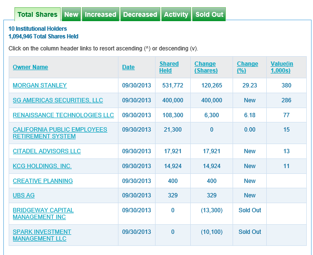Viewport: 313px width, 255px height.
Task: Open Bridgeway Capital Management Inc link
Action: [43, 214]
